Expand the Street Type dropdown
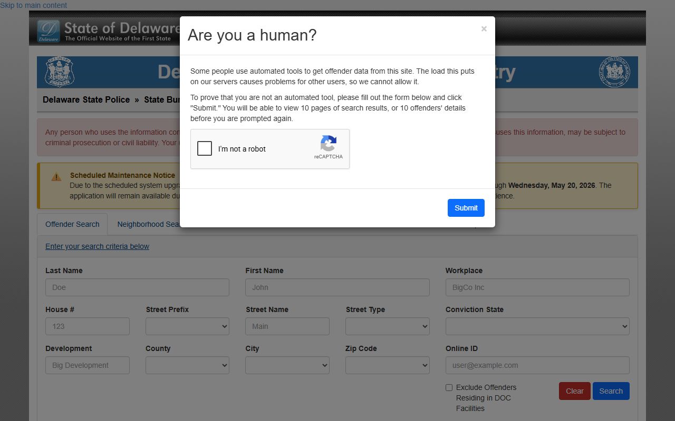This screenshot has height=421, width=675. click(388, 326)
